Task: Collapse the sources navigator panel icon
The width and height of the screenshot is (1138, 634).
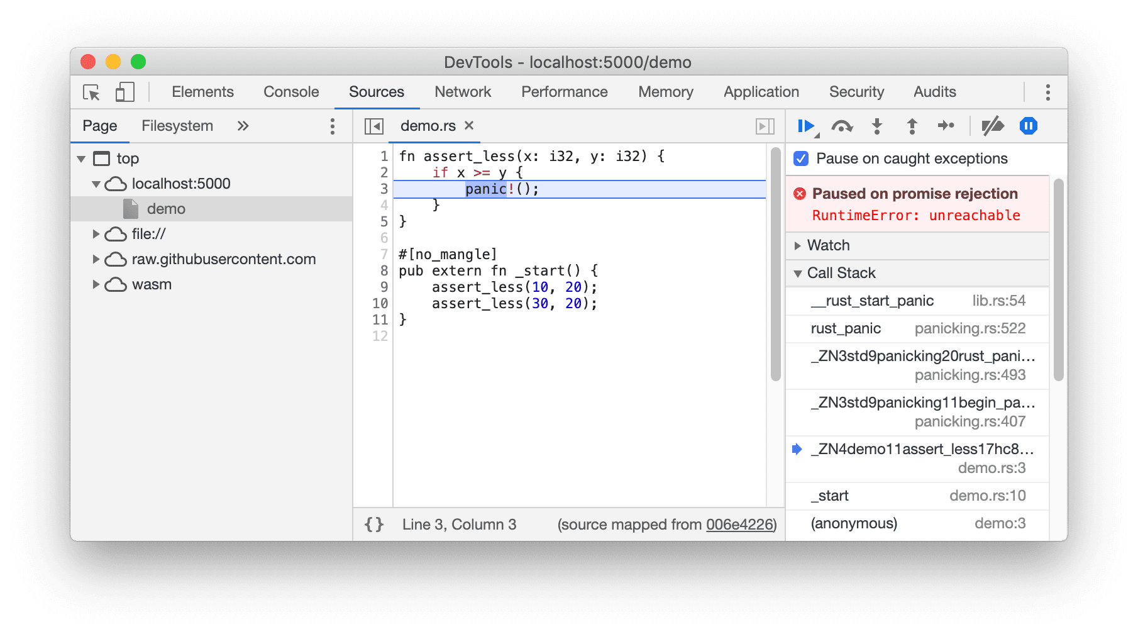Action: pyautogui.click(x=373, y=126)
